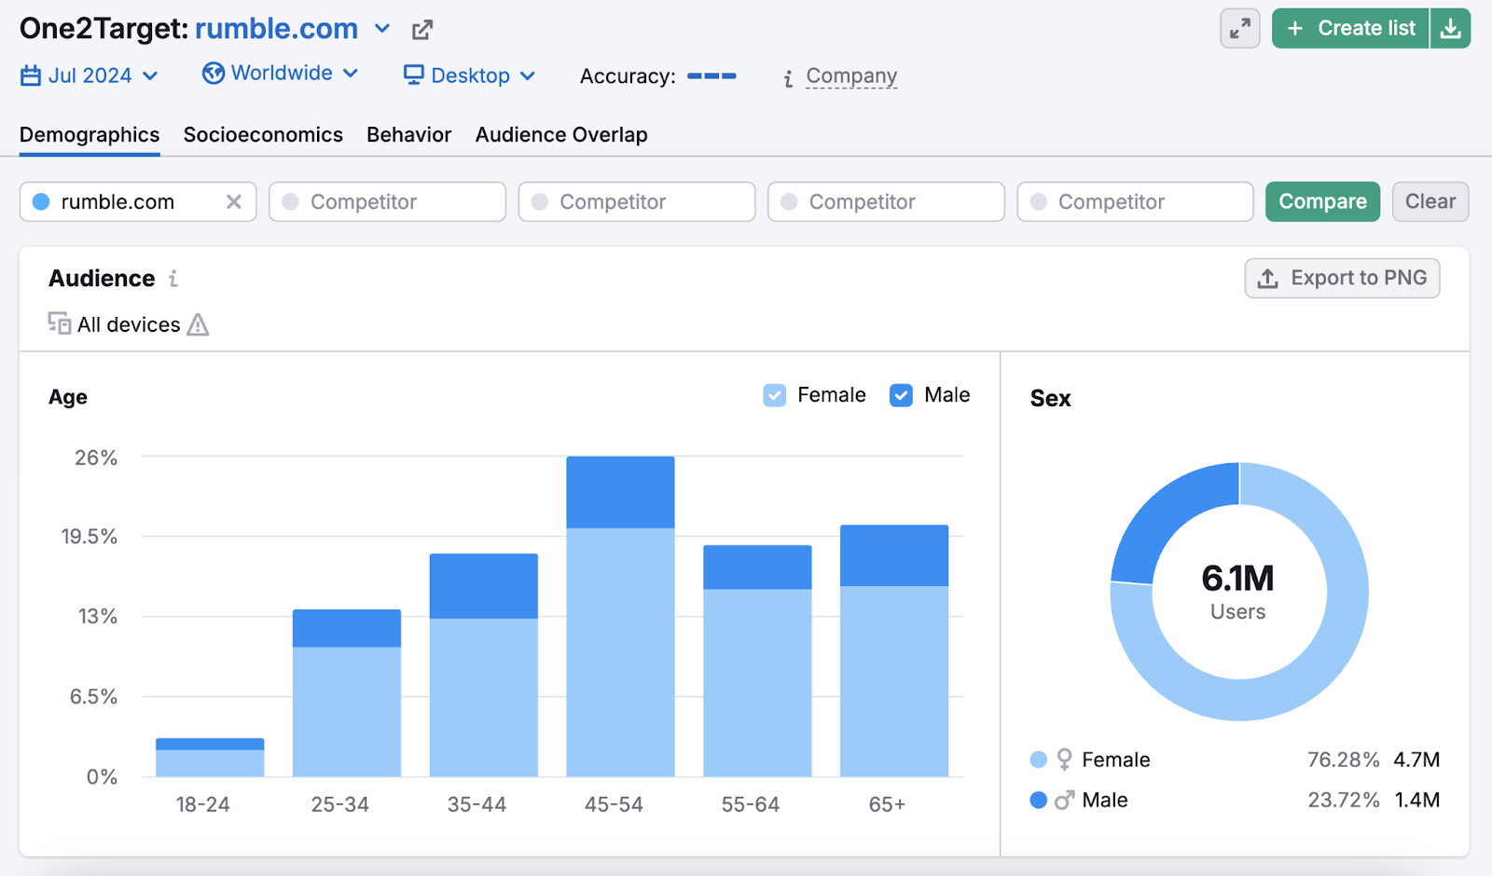Click the 1.4M Male users value

pyautogui.click(x=1416, y=800)
